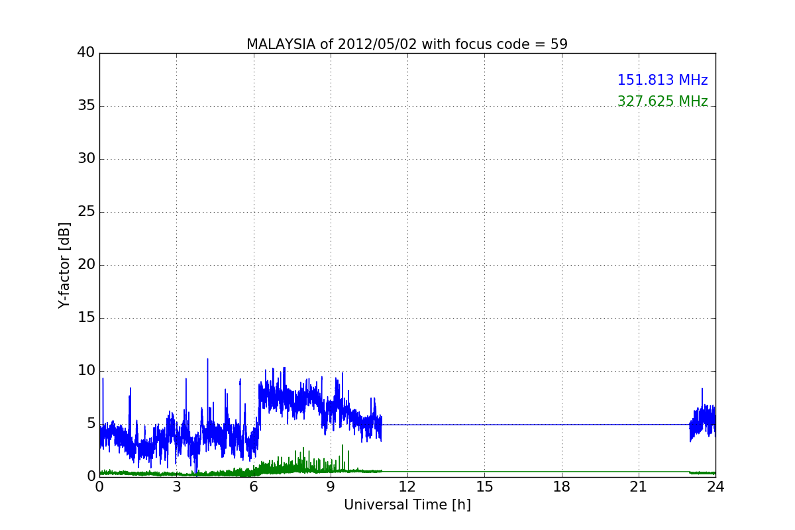Select the blue 151.813 MHz legend label
Image resolution: width=795 pixels, height=530 pixels.
[x=662, y=80]
